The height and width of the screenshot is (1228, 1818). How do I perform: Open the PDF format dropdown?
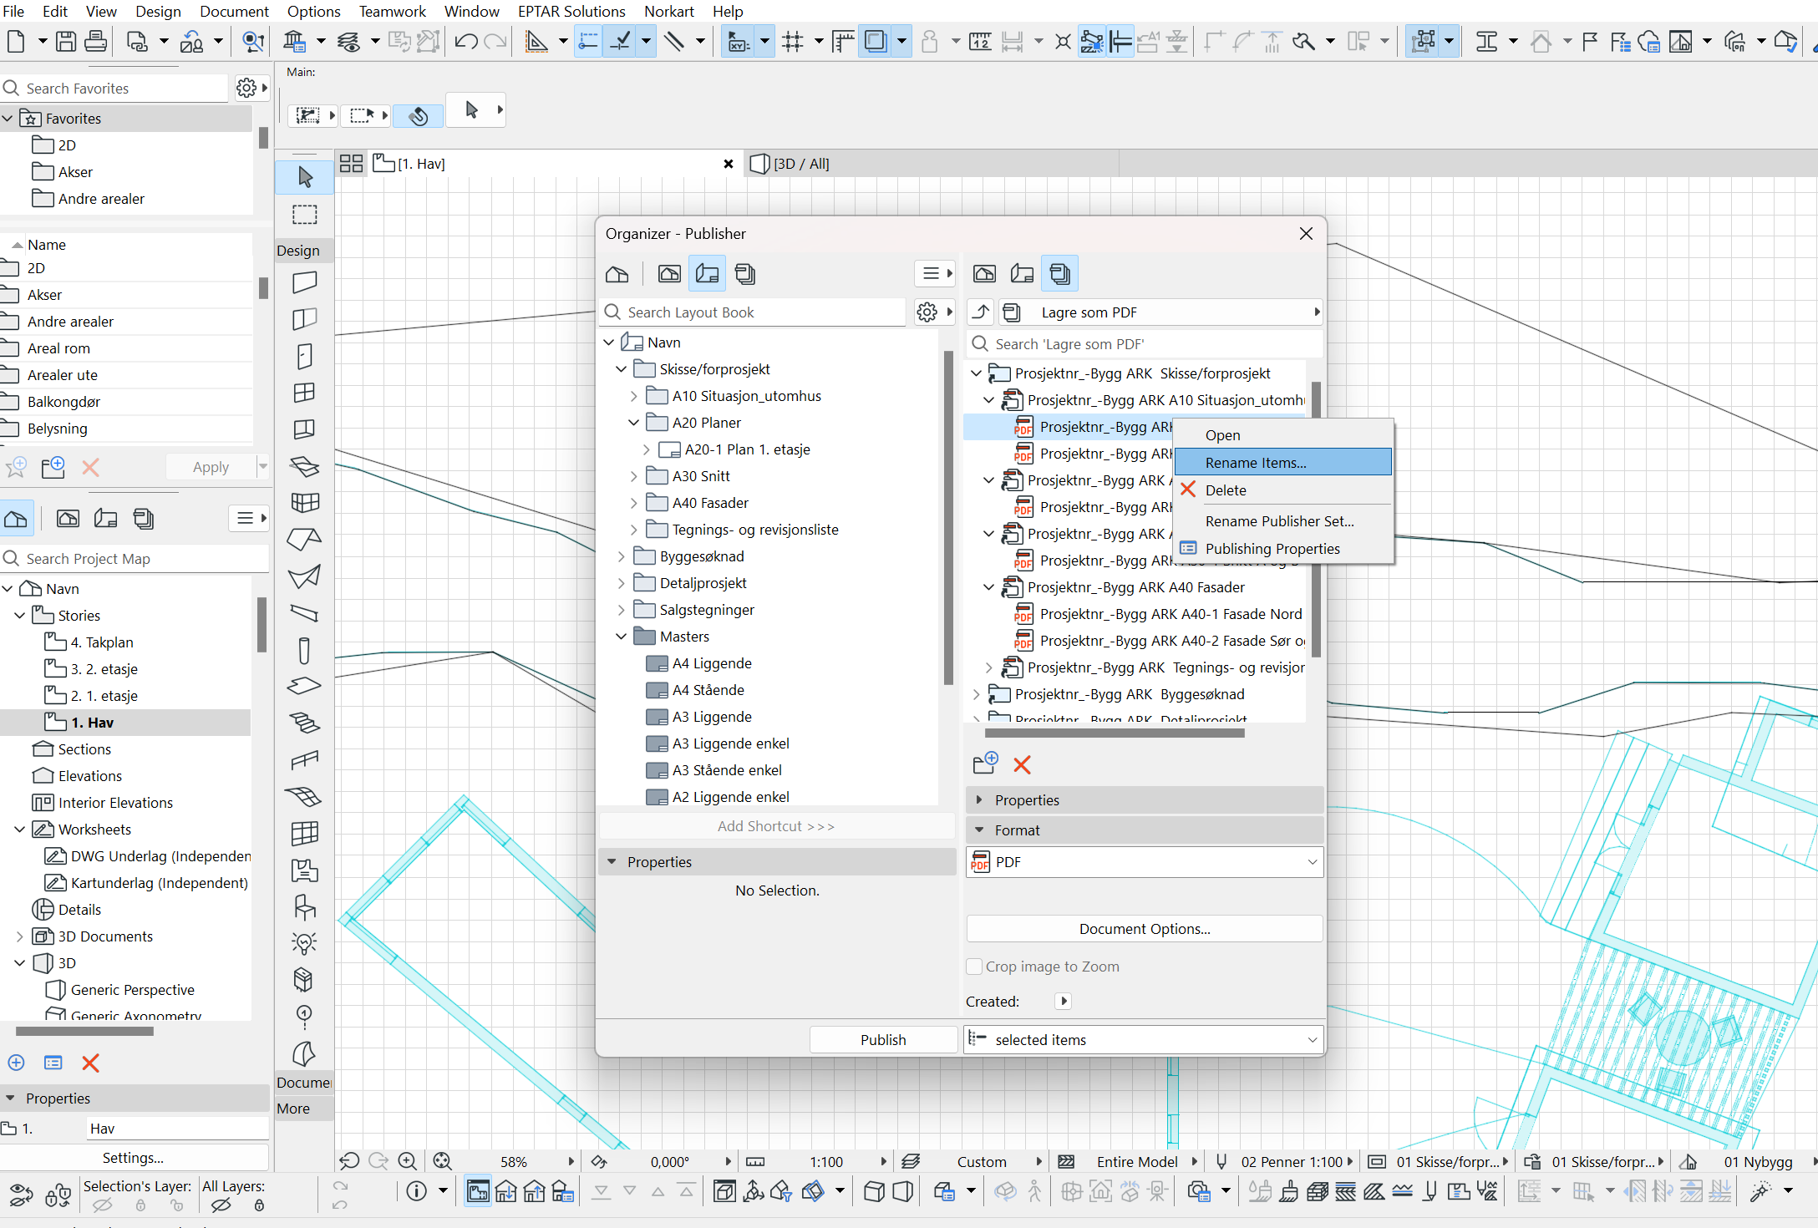[x=1145, y=862]
